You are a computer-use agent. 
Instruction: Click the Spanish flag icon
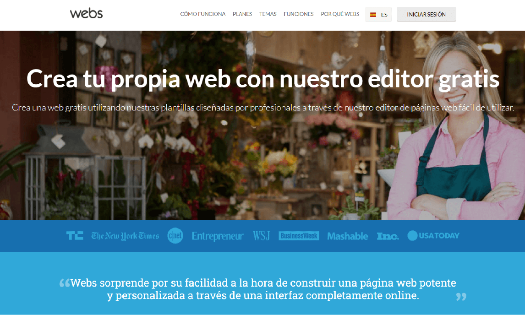coord(373,15)
